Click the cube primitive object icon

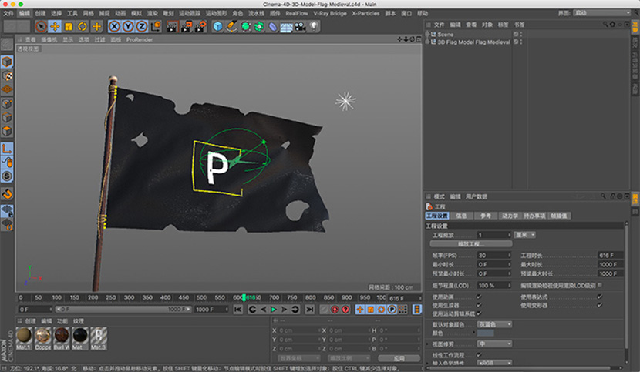tap(218, 26)
